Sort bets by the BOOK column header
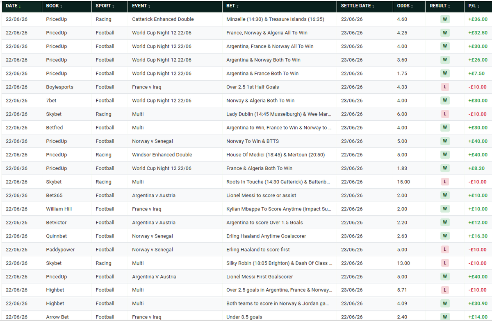The height and width of the screenshot is (321, 492). click(x=54, y=6)
